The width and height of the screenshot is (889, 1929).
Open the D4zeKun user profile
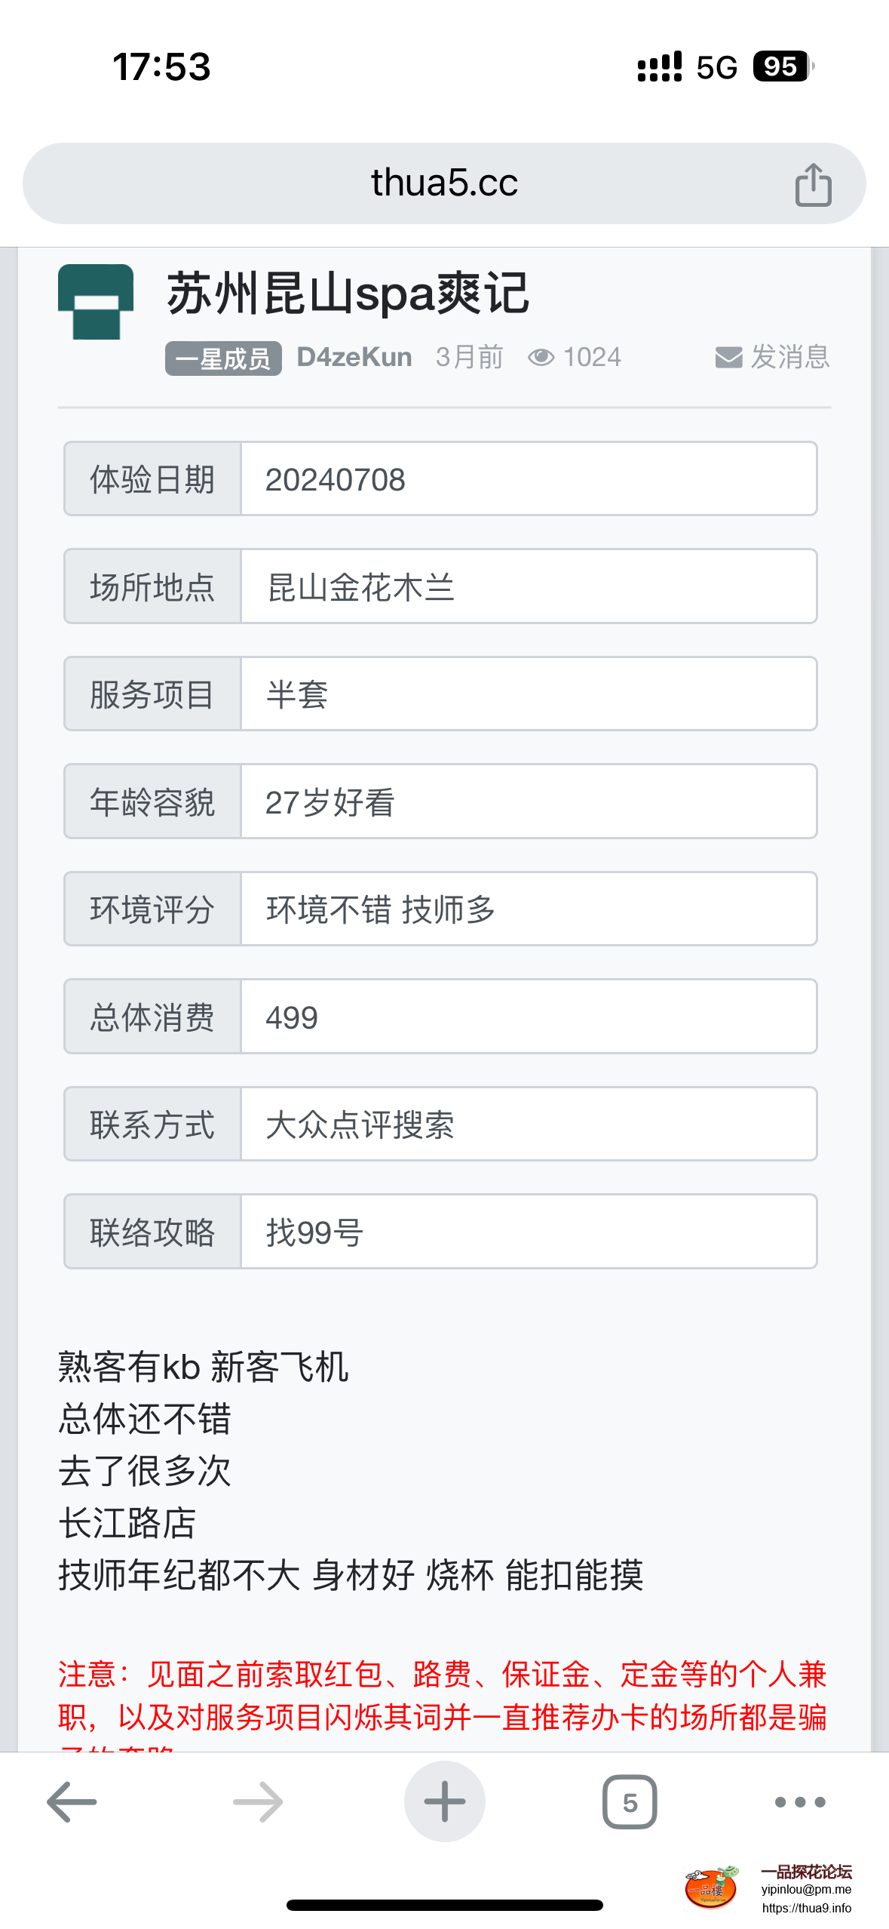(354, 357)
